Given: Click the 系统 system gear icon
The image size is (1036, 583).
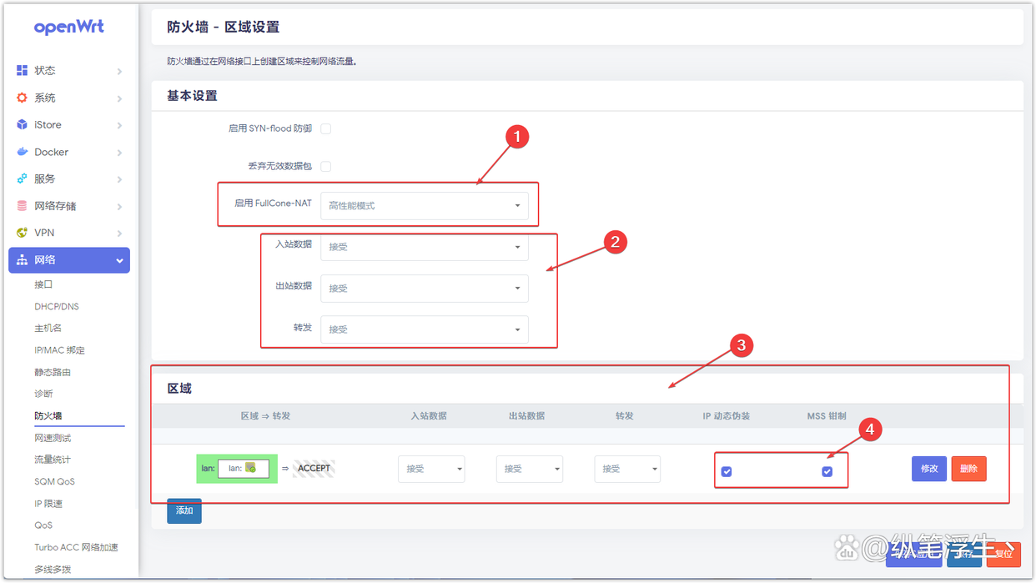Looking at the screenshot, I should point(22,97).
